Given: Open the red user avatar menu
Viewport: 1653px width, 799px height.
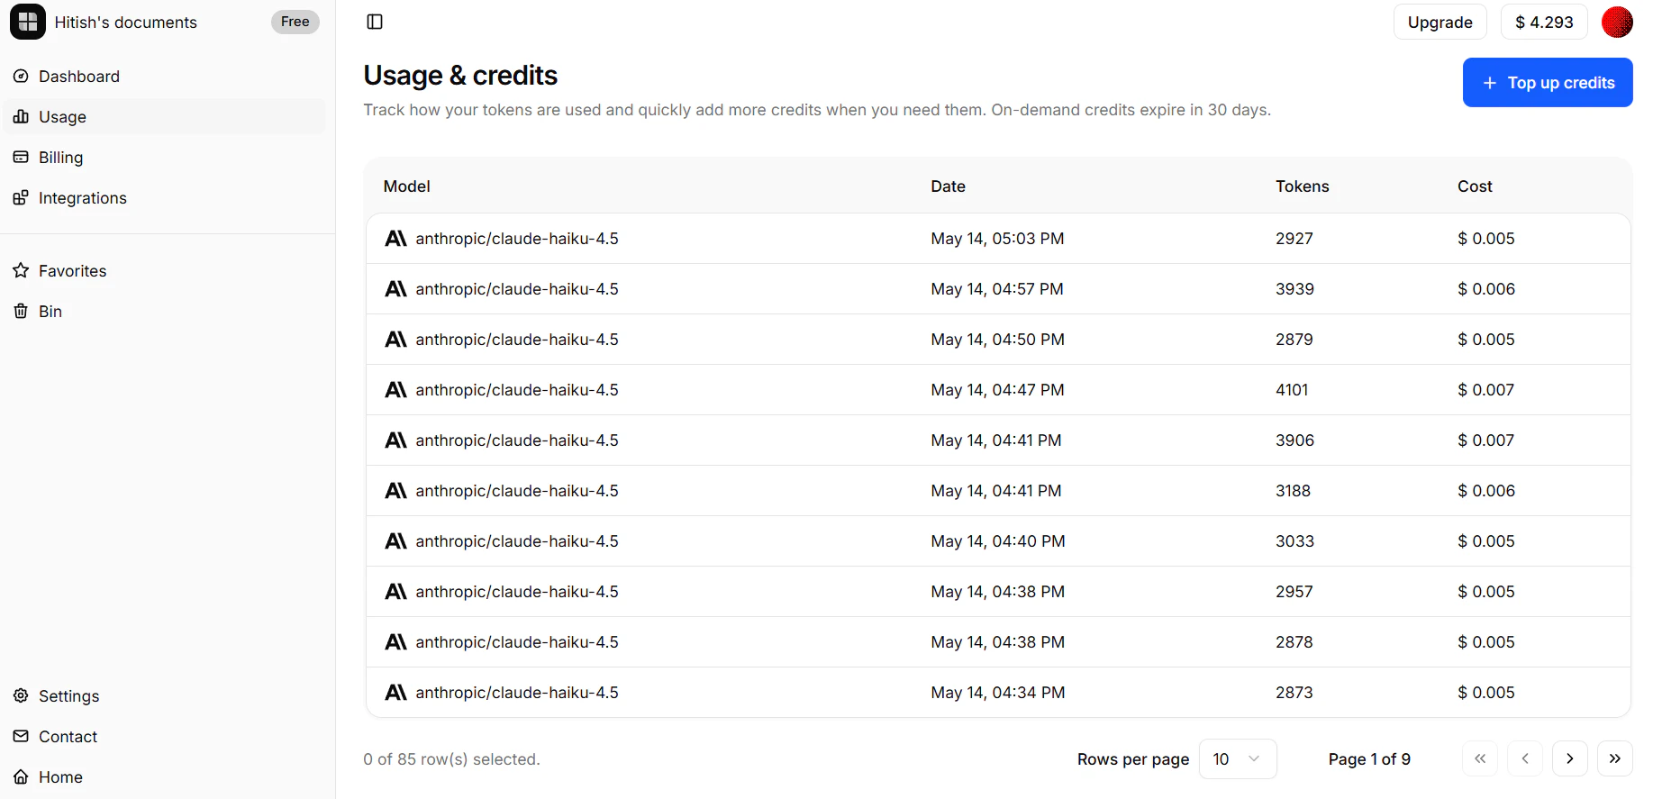Looking at the screenshot, I should pyautogui.click(x=1617, y=22).
